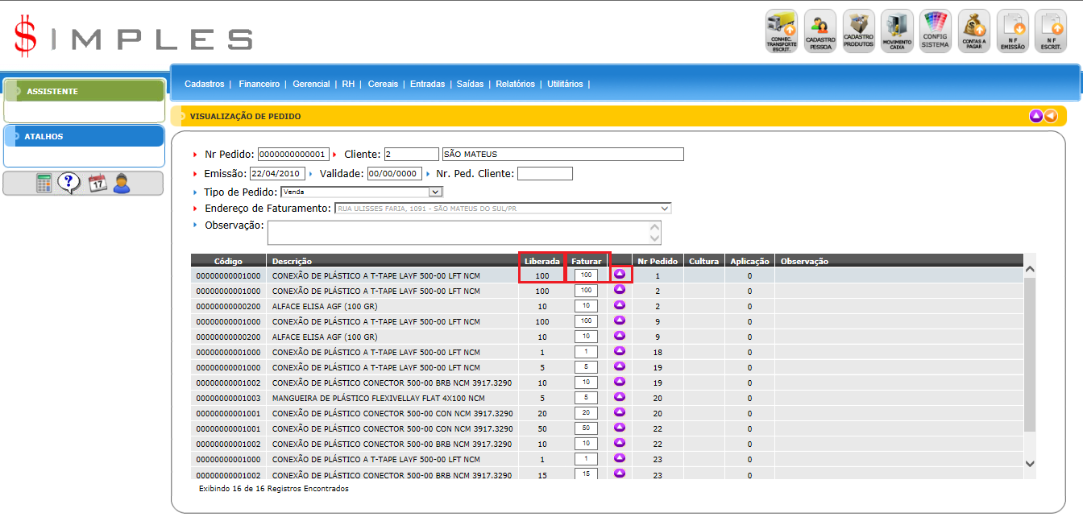Open the Relatórios menu
The width and height of the screenshot is (1083, 517).
click(515, 84)
